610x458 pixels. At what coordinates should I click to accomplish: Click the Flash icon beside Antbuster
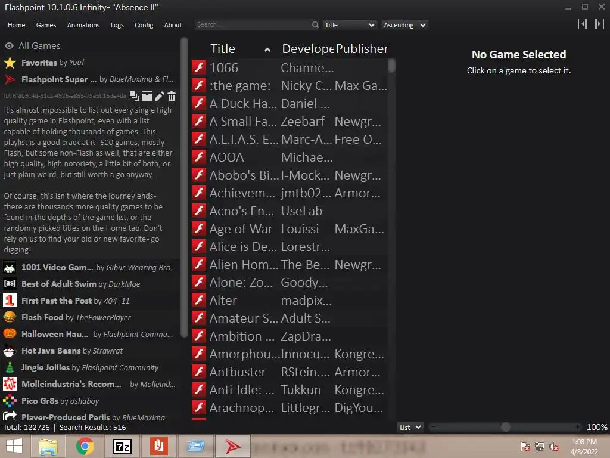199,372
